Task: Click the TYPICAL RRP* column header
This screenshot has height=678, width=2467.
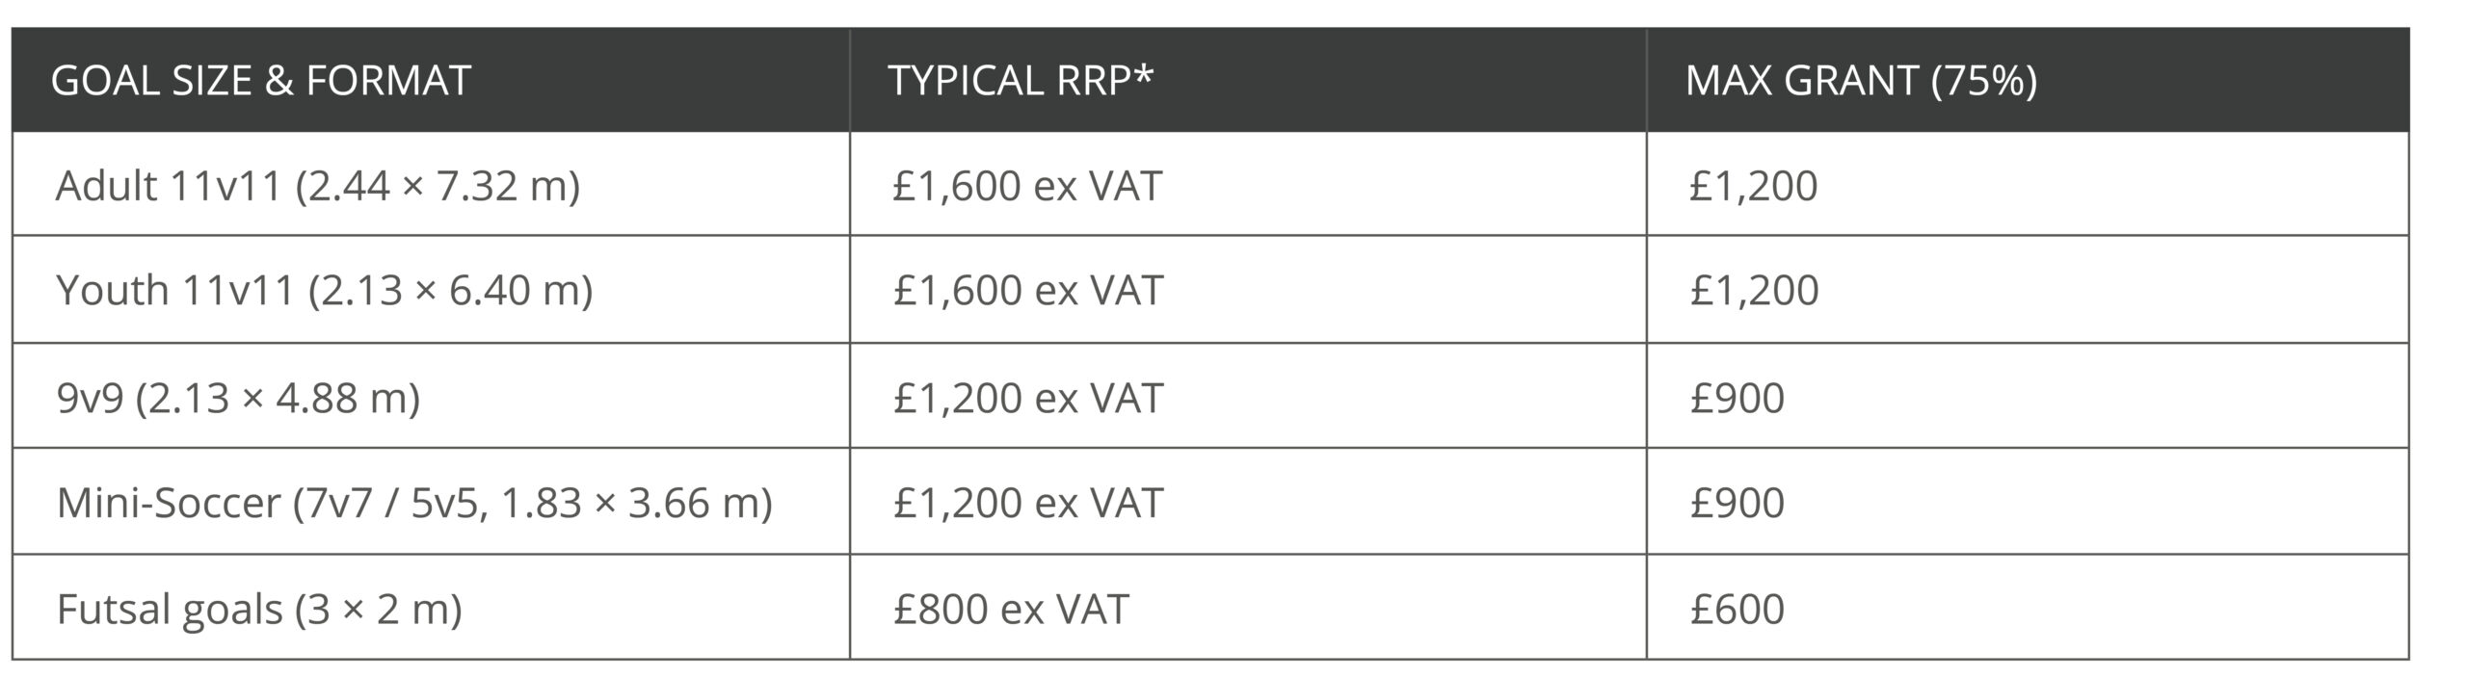Action: pos(1020,81)
